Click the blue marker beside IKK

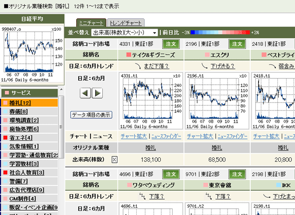tap(278, 185)
